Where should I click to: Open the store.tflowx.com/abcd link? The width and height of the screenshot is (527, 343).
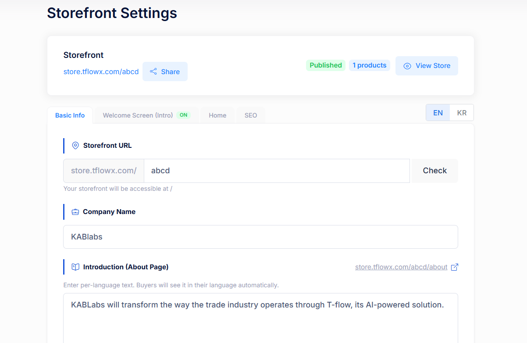click(x=101, y=71)
